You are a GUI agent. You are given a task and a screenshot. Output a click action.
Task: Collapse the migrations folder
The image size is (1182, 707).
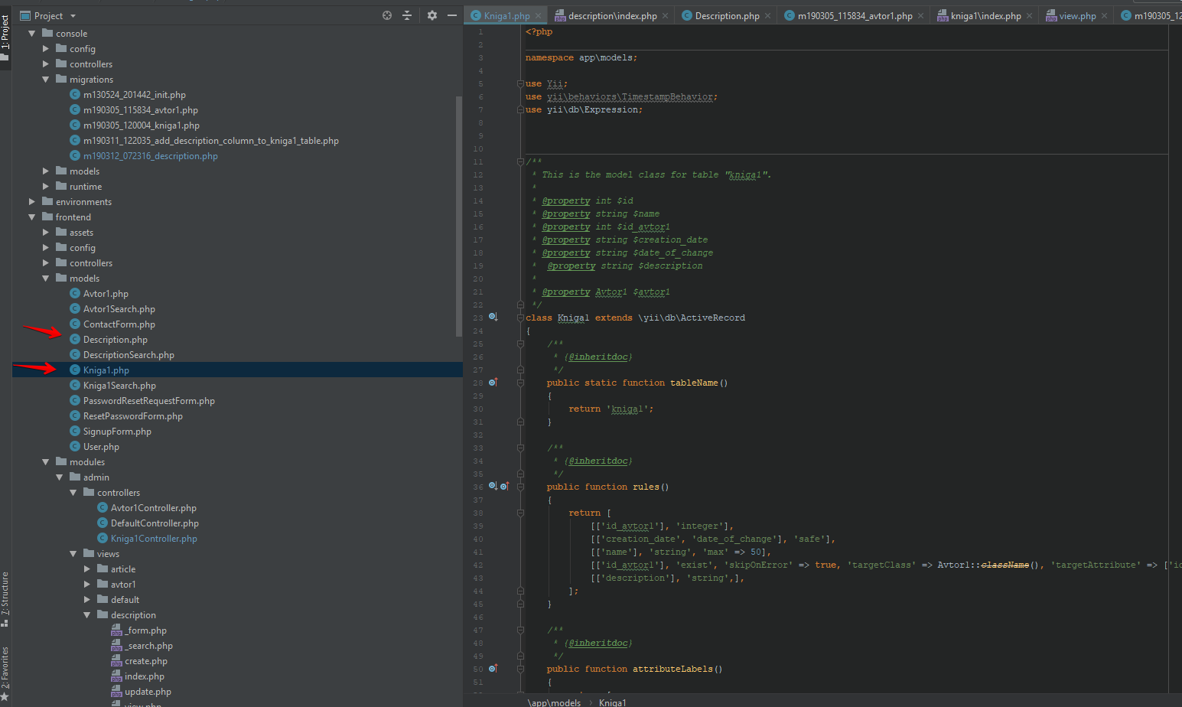[46, 80]
